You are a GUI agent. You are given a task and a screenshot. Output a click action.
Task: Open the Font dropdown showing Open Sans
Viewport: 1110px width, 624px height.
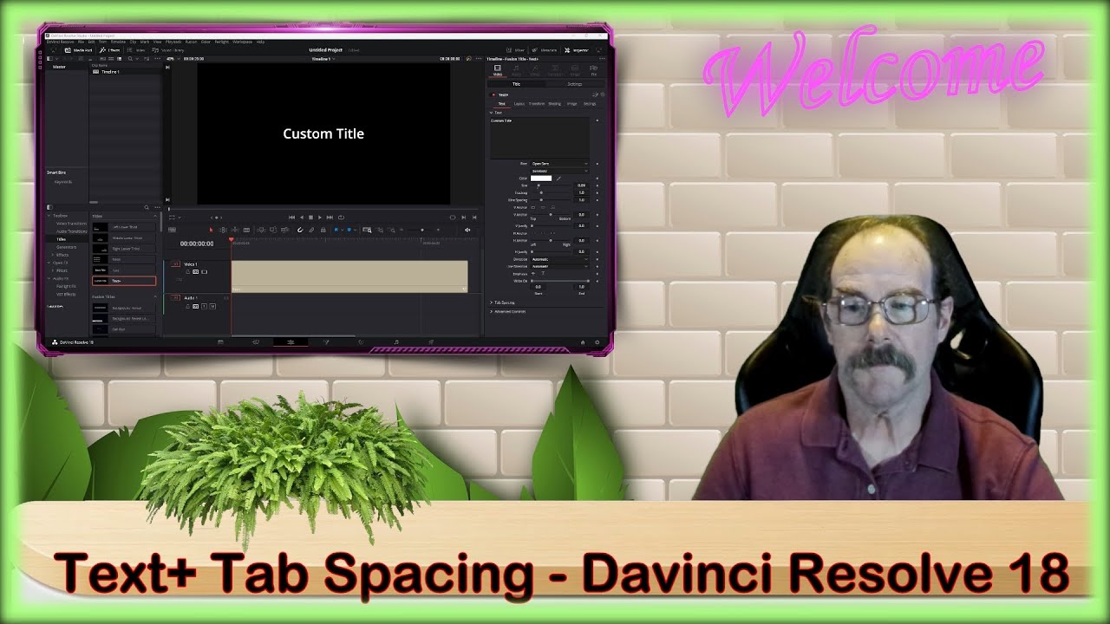(559, 164)
